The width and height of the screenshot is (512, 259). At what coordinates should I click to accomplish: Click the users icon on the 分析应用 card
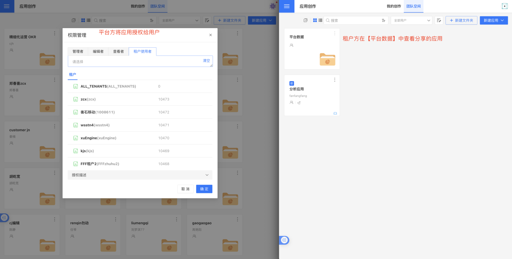point(292,102)
